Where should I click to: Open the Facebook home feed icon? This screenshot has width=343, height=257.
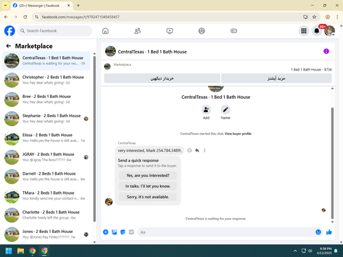point(105,31)
